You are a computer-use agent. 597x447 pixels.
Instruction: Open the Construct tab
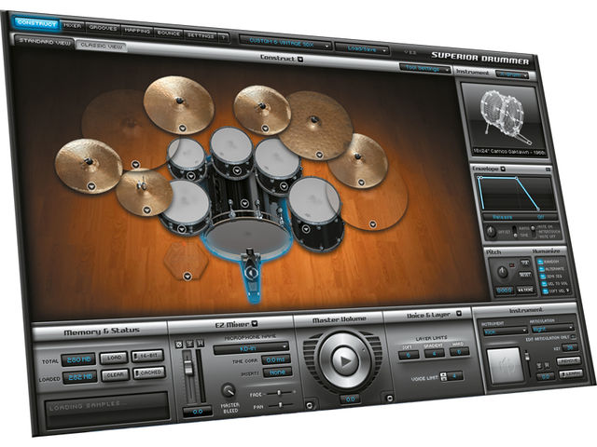point(36,23)
